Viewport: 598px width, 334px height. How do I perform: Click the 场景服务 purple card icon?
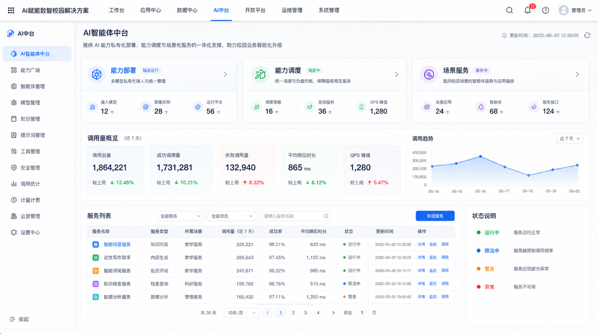pyautogui.click(x=429, y=74)
